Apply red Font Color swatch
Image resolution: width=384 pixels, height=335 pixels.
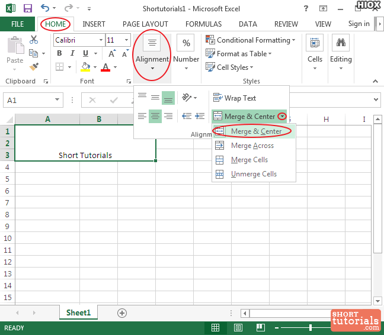(105, 67)
